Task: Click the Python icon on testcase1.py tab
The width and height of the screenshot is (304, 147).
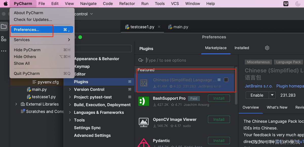Action: click(127, 27)
